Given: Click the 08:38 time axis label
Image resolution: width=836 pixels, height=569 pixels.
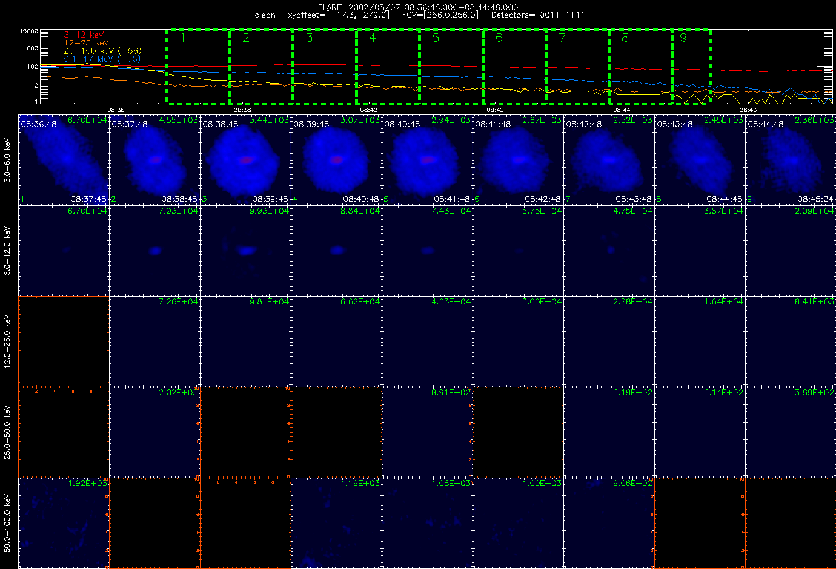Looking at the screenshot, I should coord(242,110).
